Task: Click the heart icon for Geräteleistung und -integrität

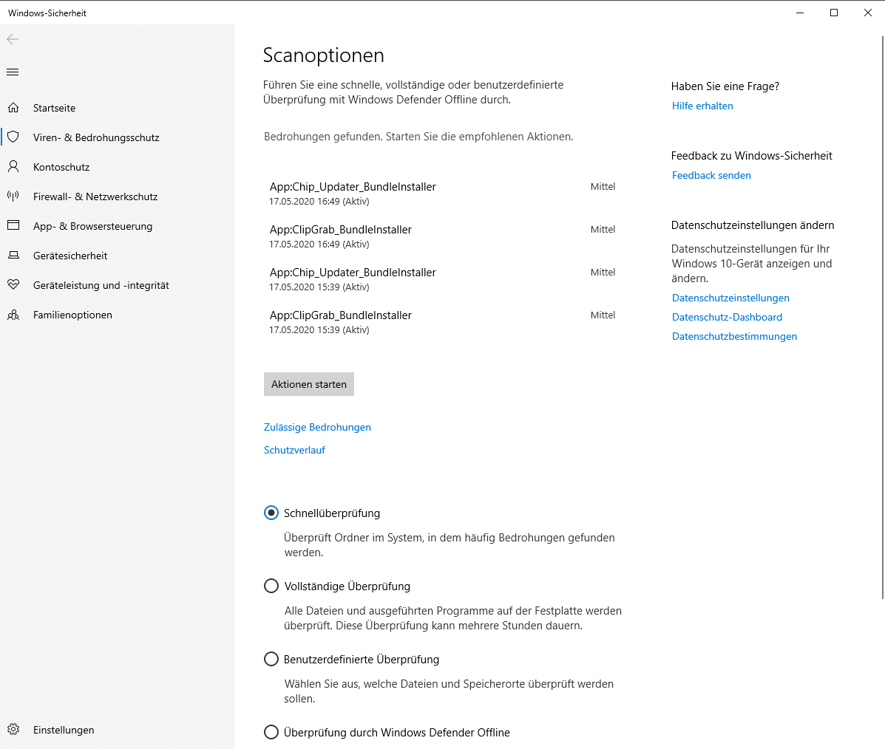Action: [13, 284]
